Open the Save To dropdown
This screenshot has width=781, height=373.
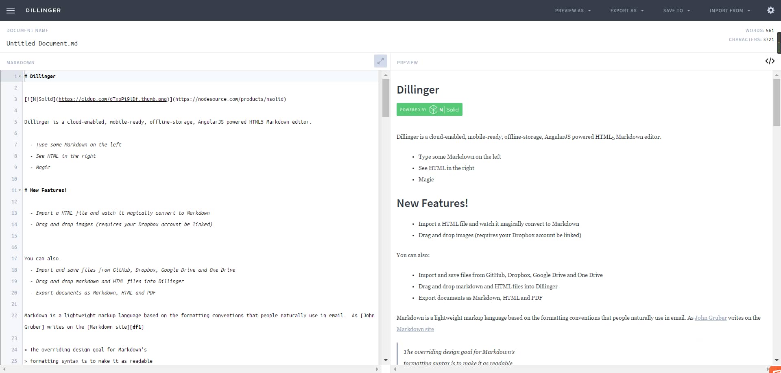point(676,11)
